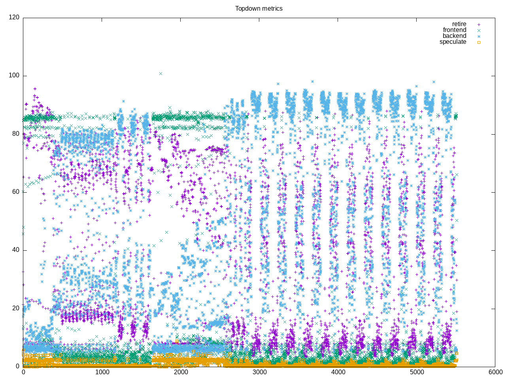The height and width of the screenshot is (379, 506).
Task: Click the orange square marker beside speculate
Action: (x=478, y=42)
